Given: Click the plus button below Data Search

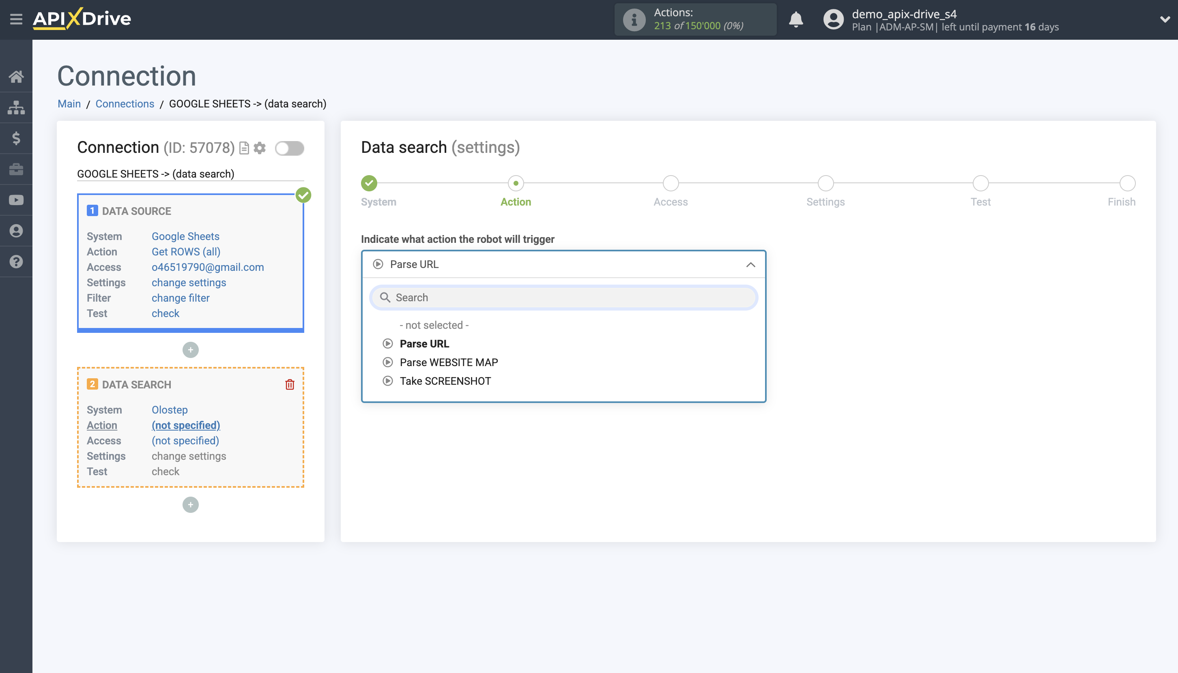Looking at the screenshot, I should [x=190, y=505].
